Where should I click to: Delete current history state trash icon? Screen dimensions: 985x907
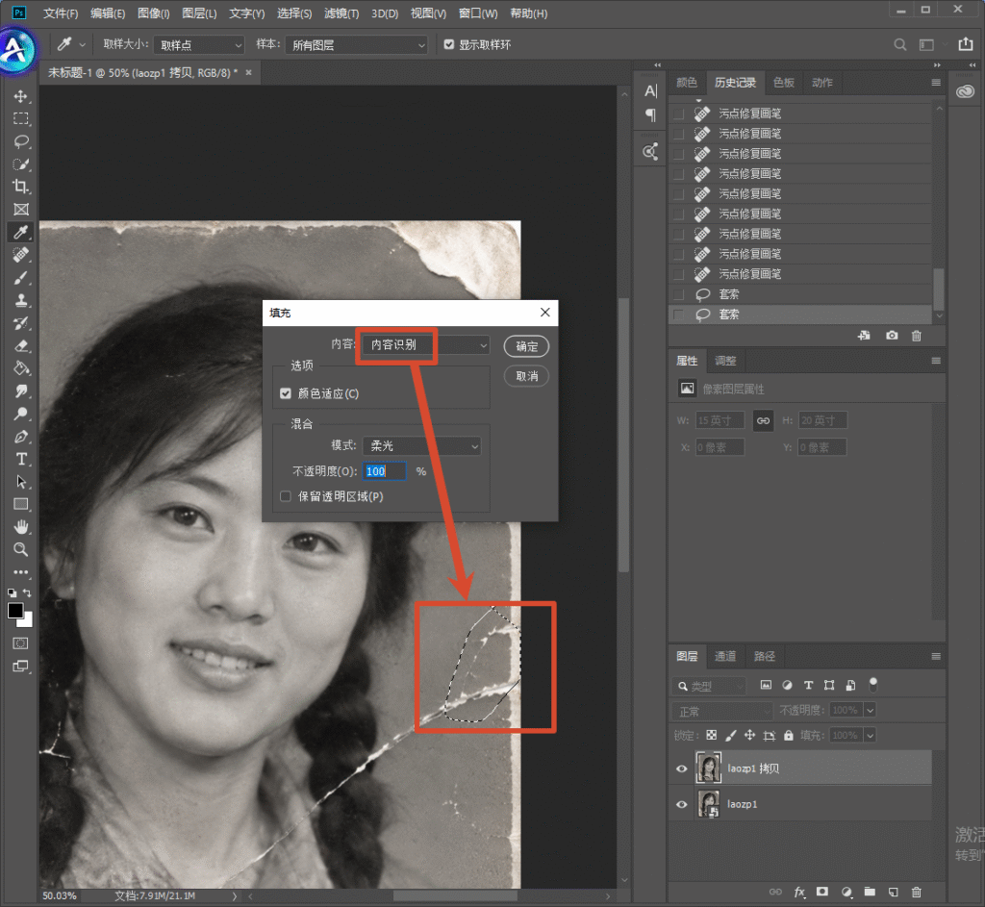(x=917, y=336)
